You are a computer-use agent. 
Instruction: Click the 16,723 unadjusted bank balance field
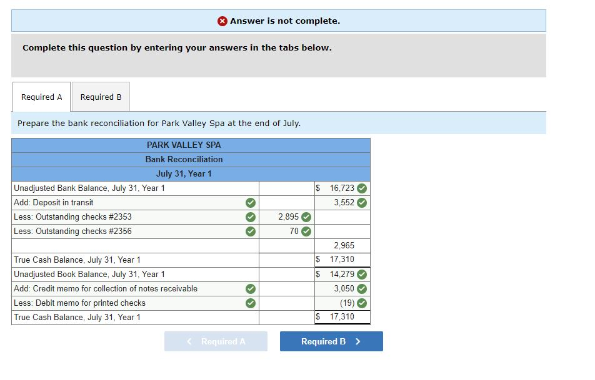[342, 188]
